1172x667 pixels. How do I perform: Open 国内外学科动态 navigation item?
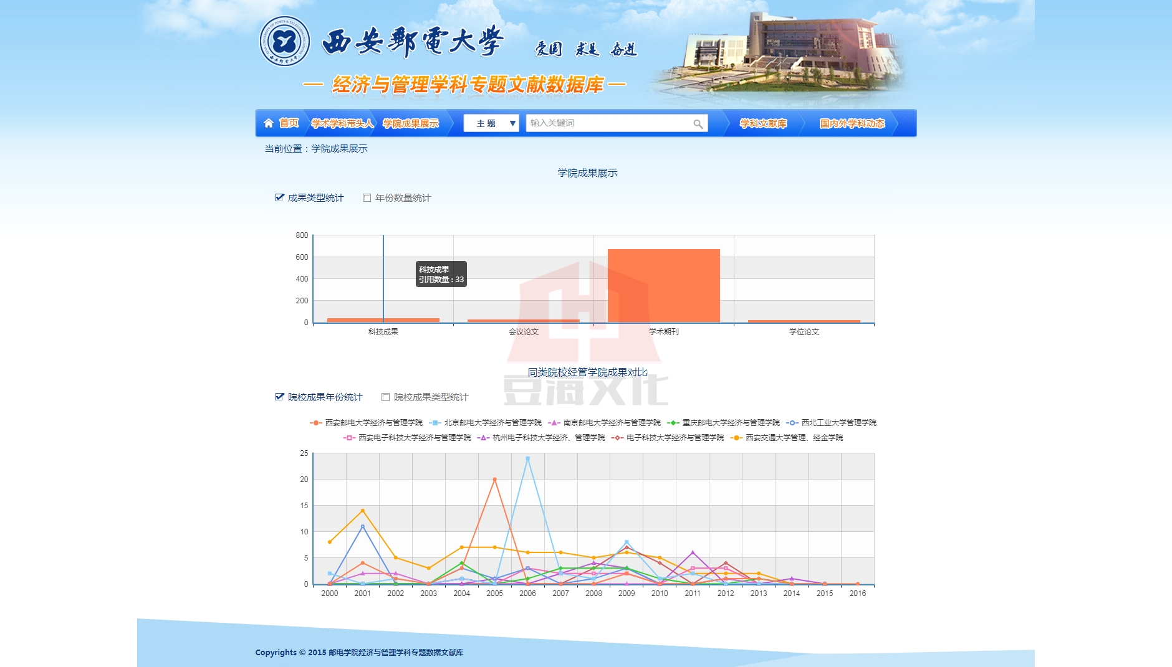(852, 123)
